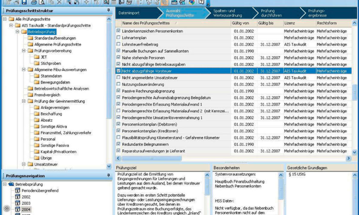The width and height of the screenshot is (359, 215).
Task: Check the Lohnartenplan checkbox
Action: click(118, 38)
